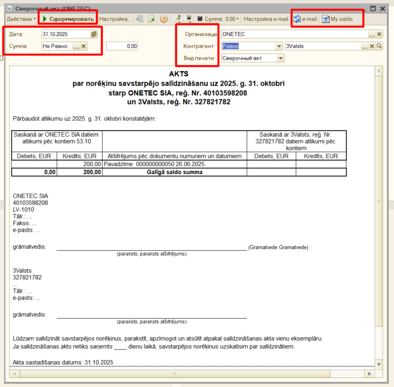Clear the Организация field with X
Viewport: 394px width, 387px height.
379,34
